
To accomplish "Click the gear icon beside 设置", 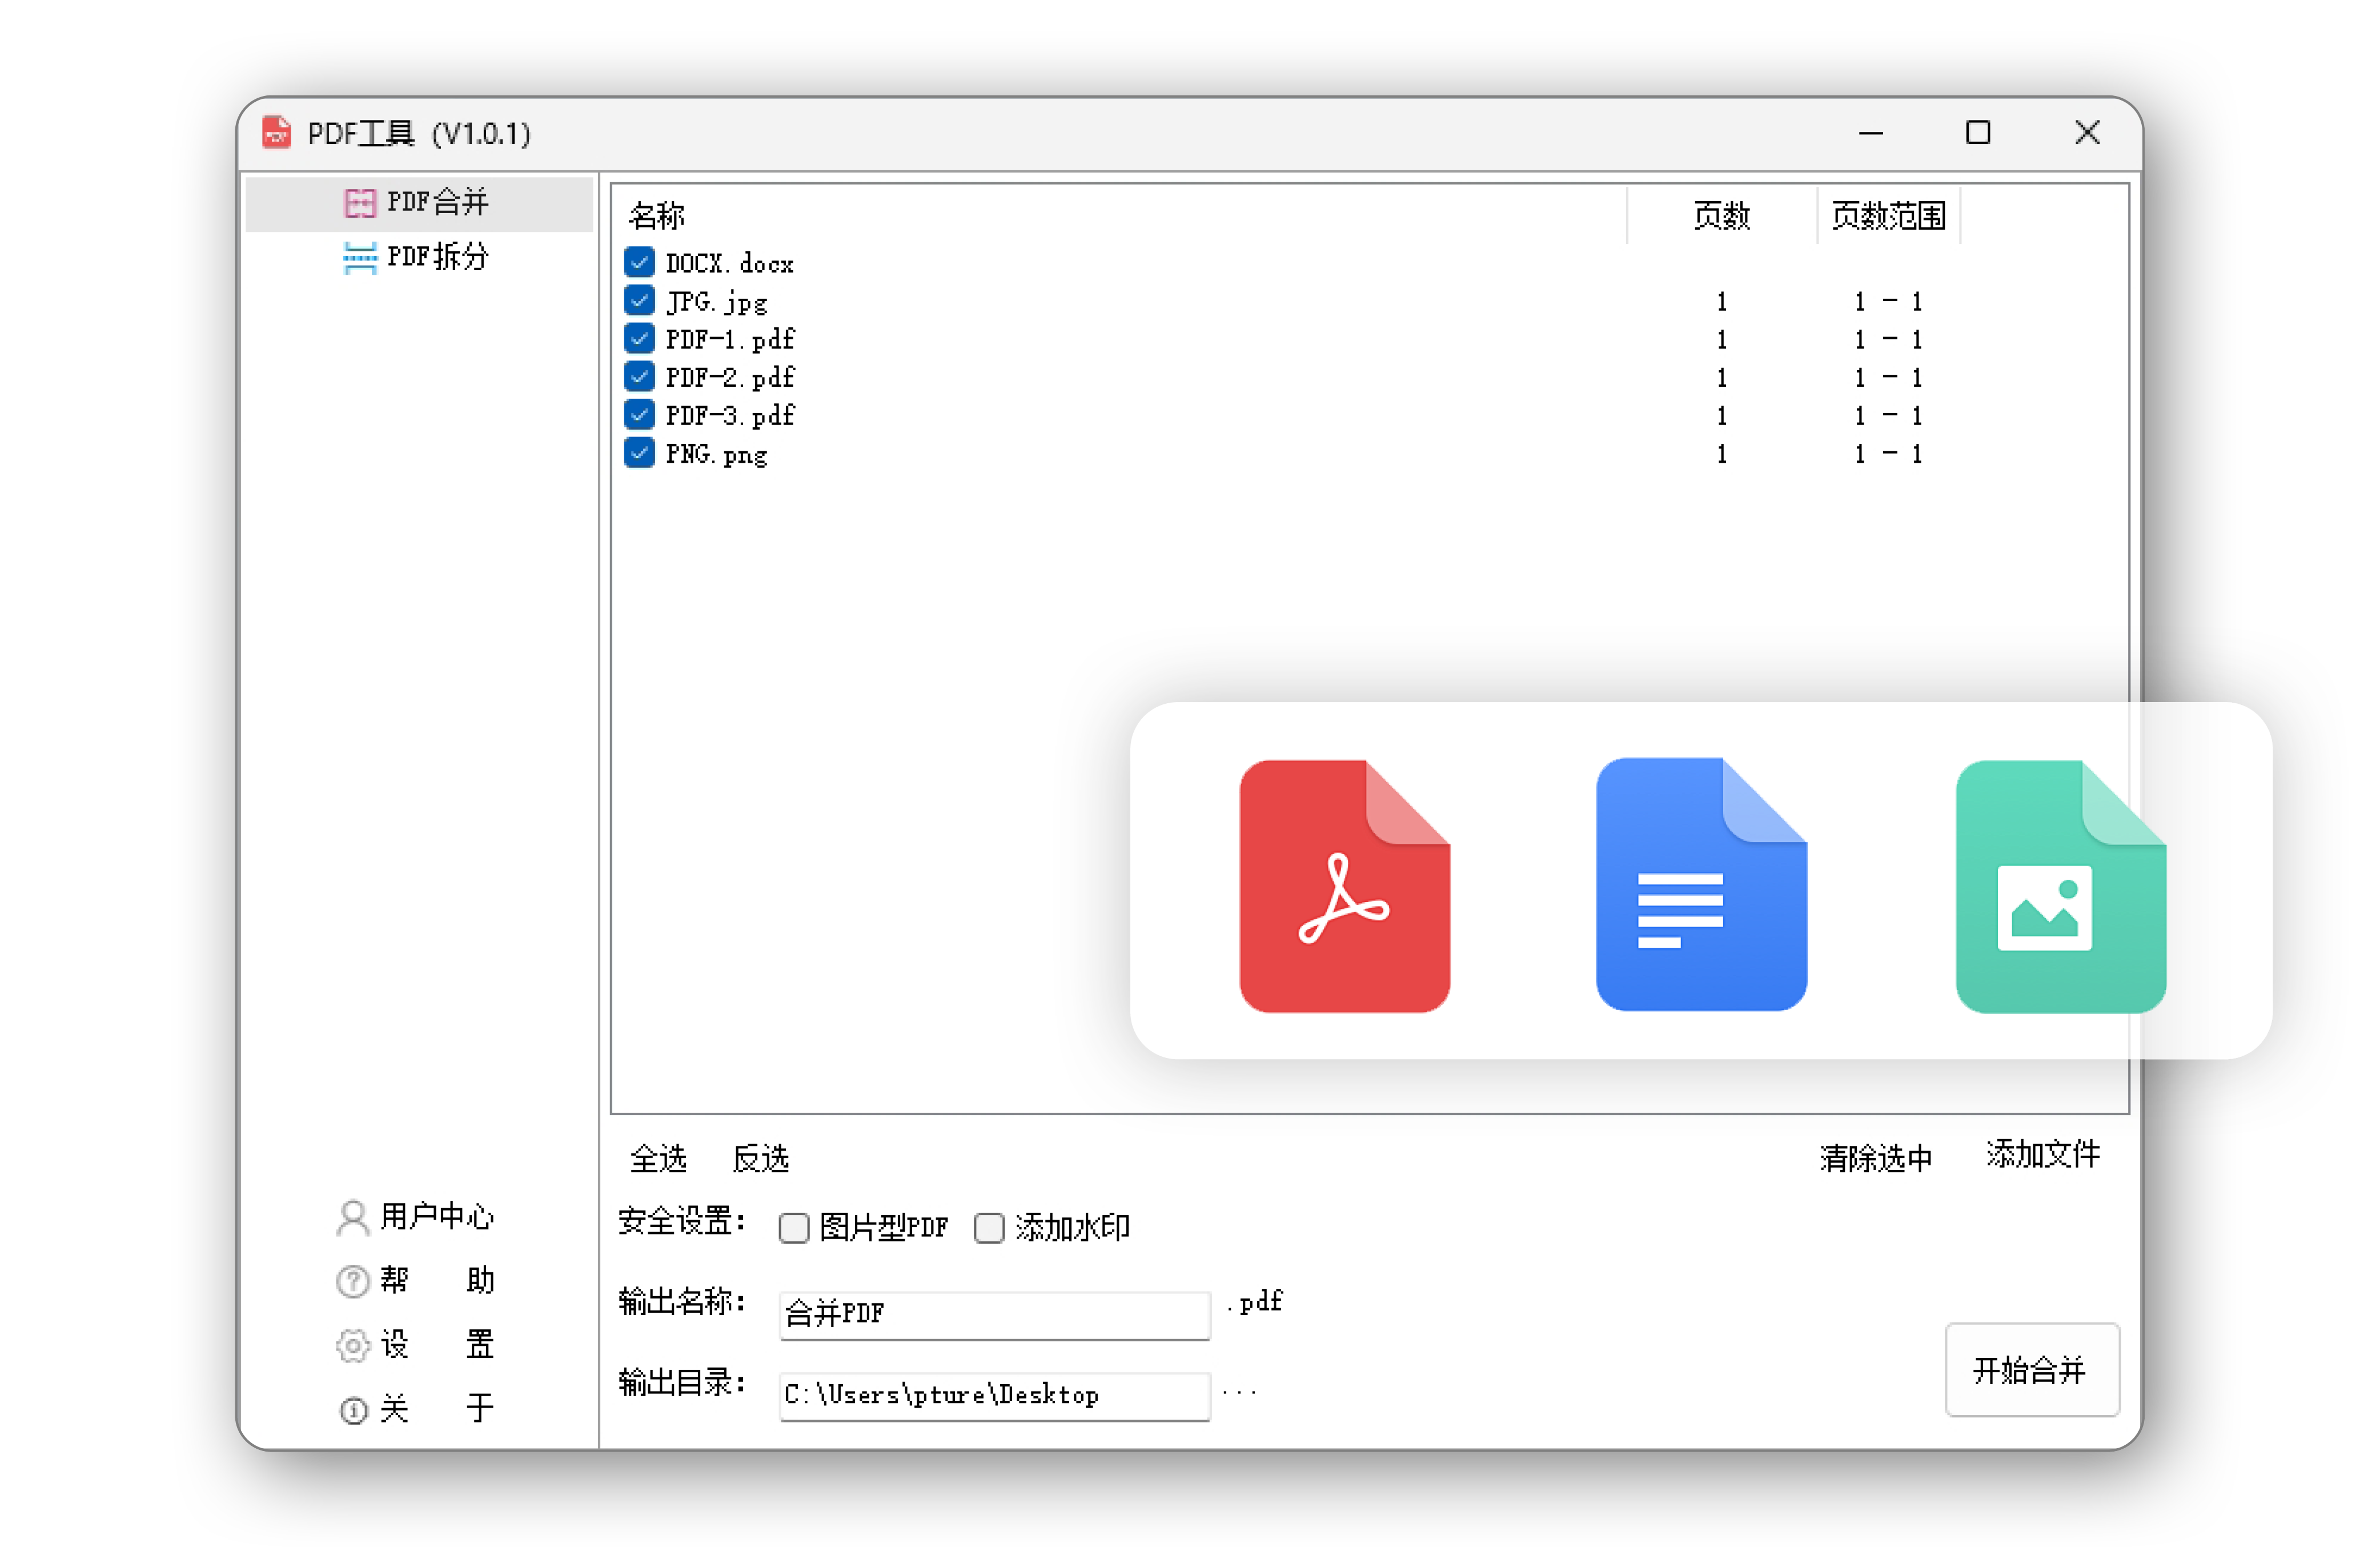I will click(x=352, y=1345).
